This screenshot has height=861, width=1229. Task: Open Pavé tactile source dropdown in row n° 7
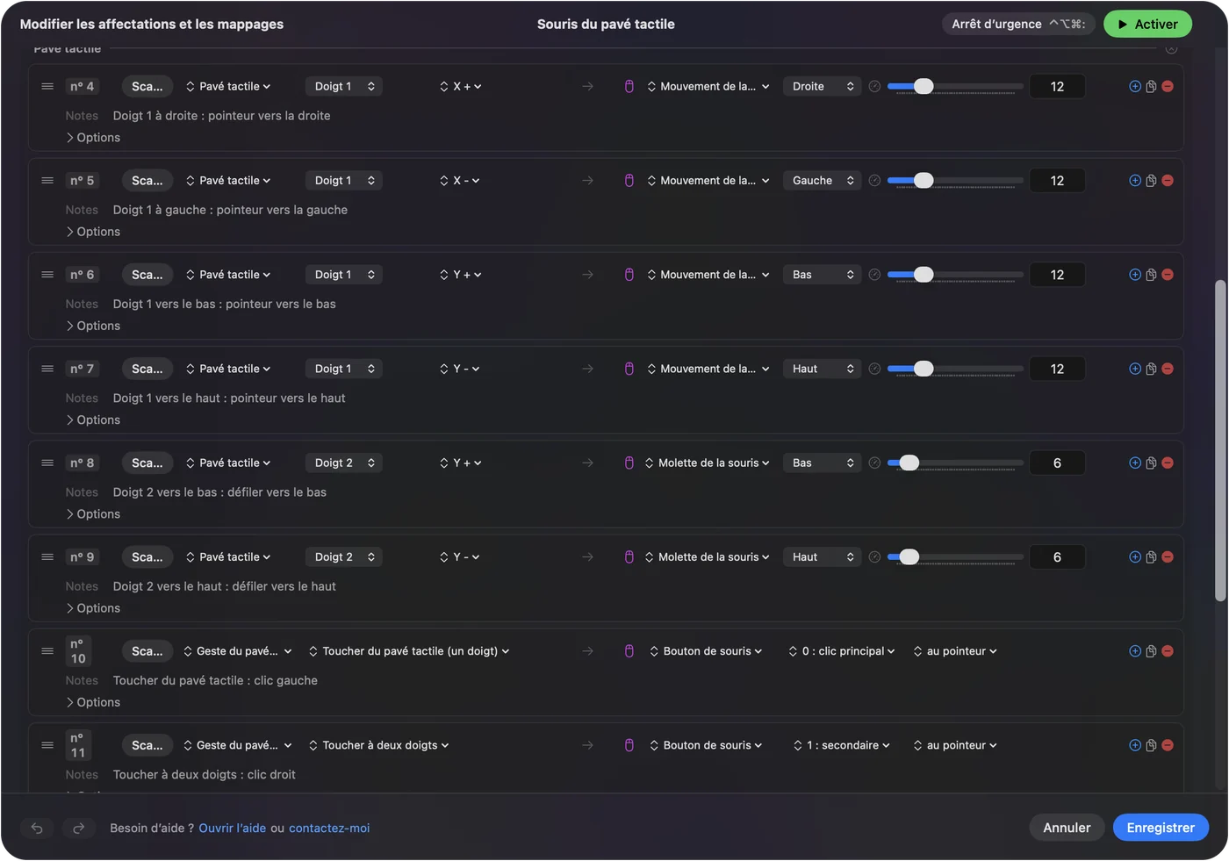pos(228,369)
